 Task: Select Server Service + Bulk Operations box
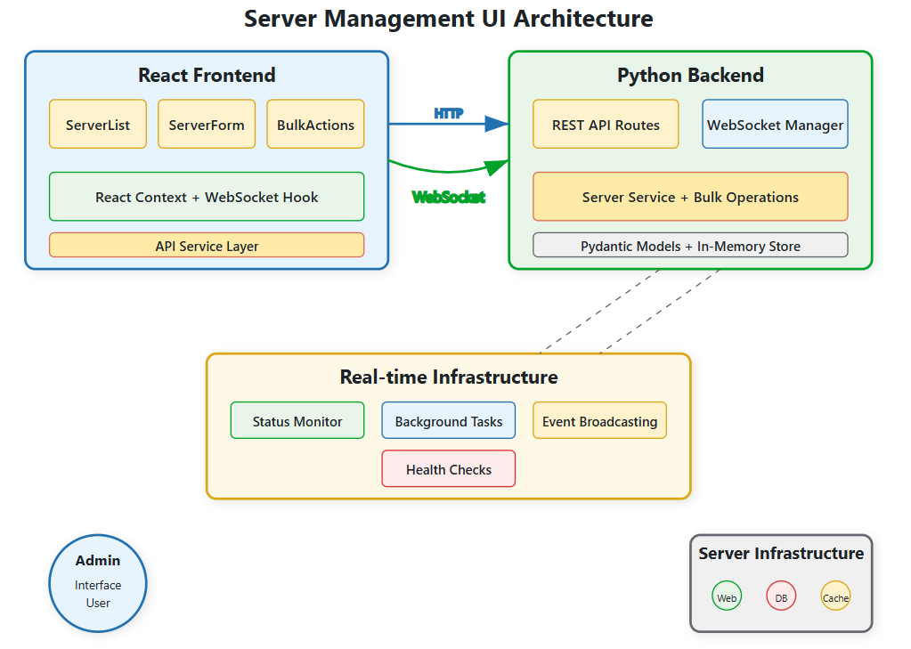(690, 197)
